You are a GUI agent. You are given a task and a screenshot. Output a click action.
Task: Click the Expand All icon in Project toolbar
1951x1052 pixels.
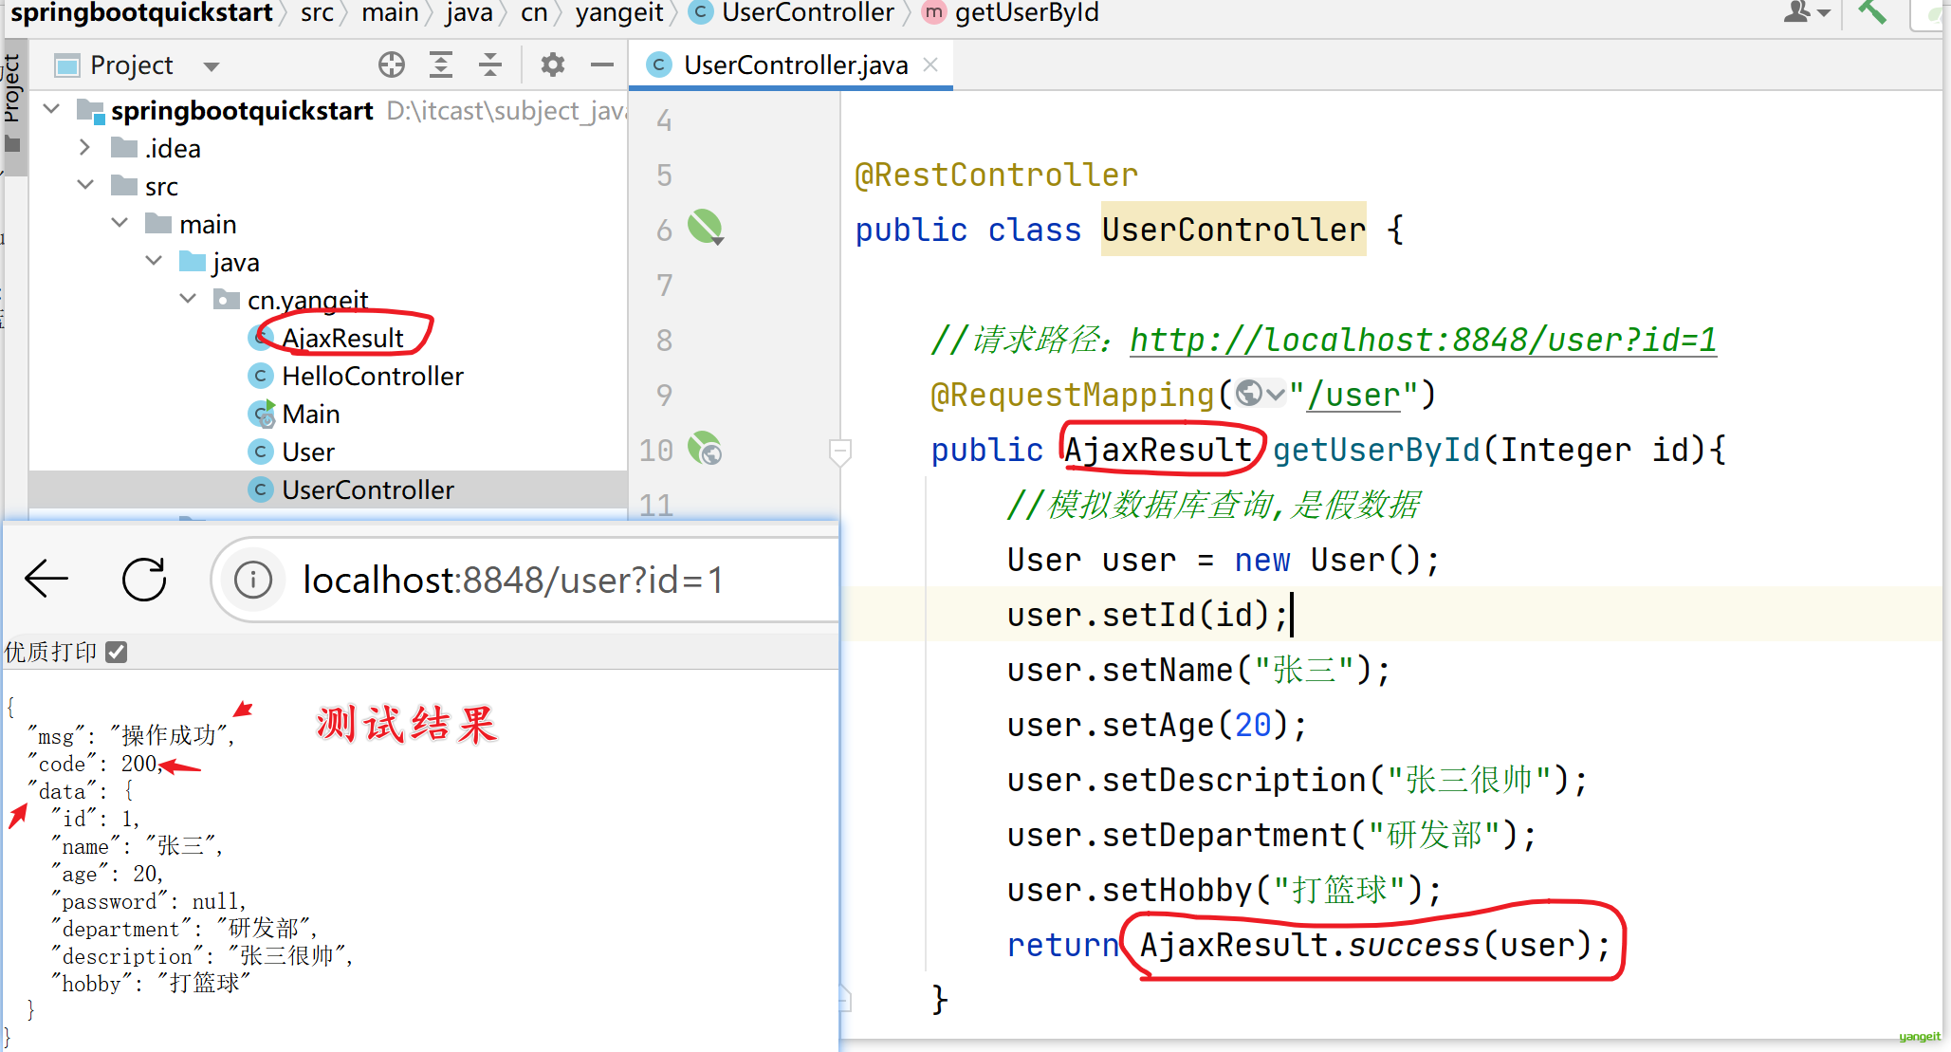441,65
